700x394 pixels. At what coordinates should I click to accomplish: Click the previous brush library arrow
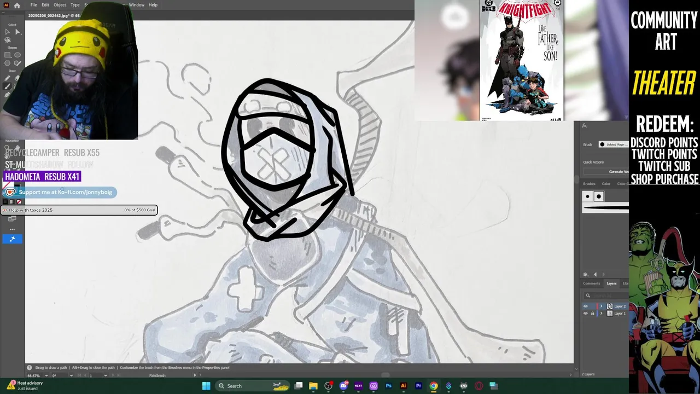pyautogui.click(x=596, y=274)
